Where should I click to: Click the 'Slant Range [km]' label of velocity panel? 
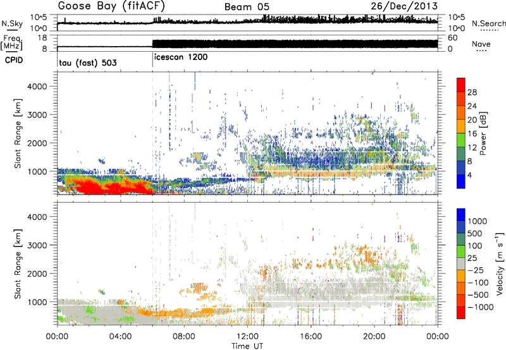pyautogui.click(x=18, y=263)
